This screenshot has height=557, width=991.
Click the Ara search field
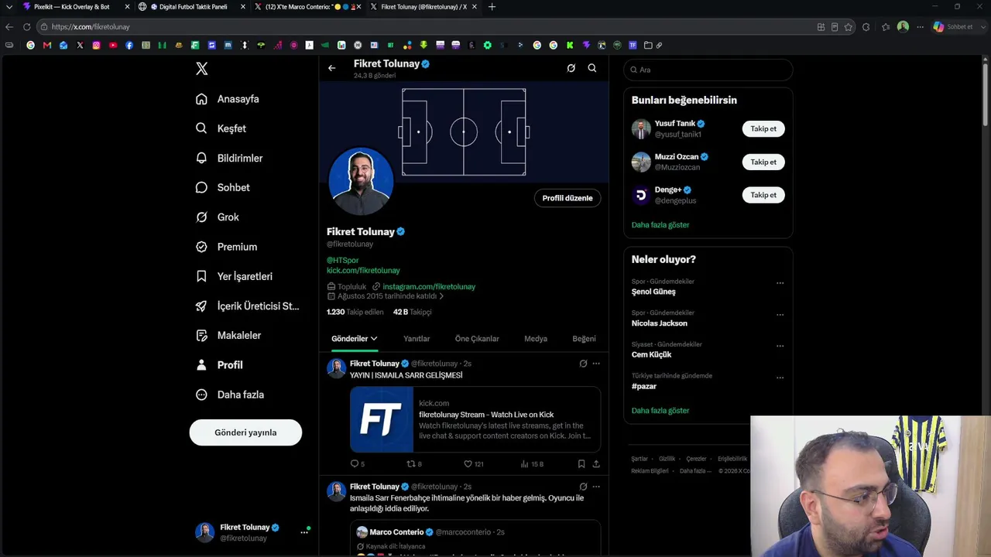(708, 70)
